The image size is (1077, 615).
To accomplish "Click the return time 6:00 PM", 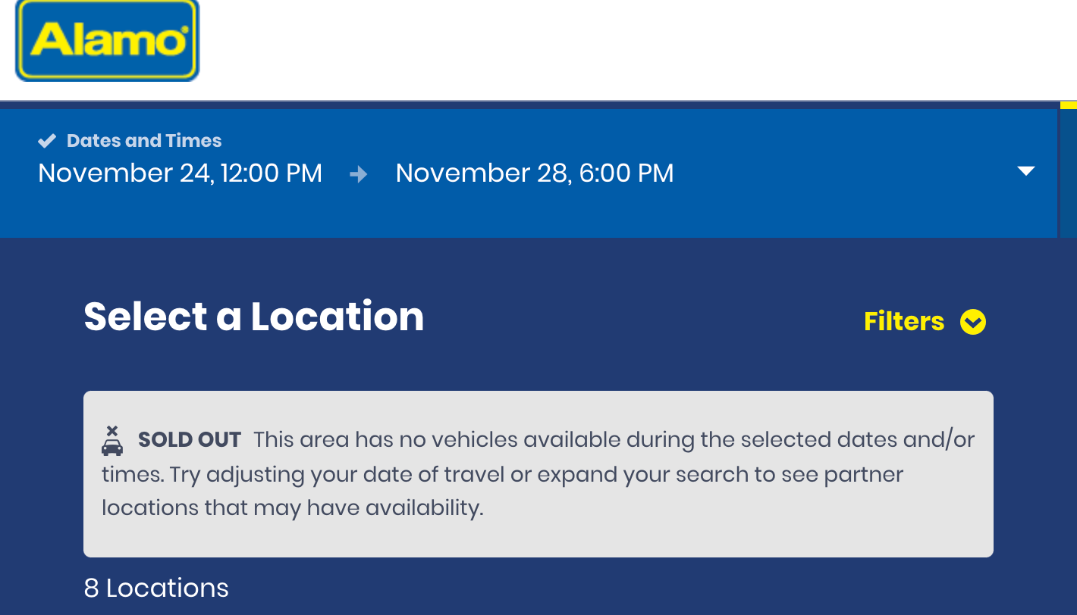I will (626, 173).
